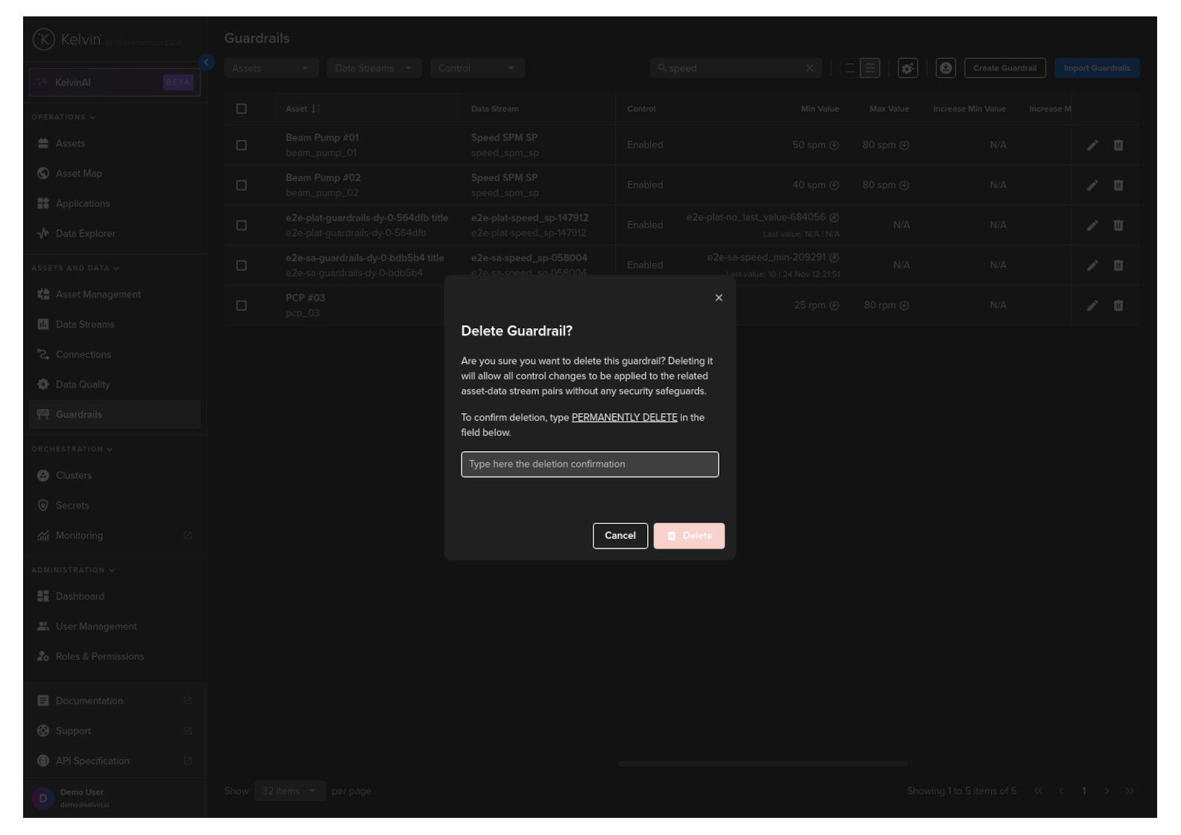Open the Assets filter dropdown

point(271,69)
